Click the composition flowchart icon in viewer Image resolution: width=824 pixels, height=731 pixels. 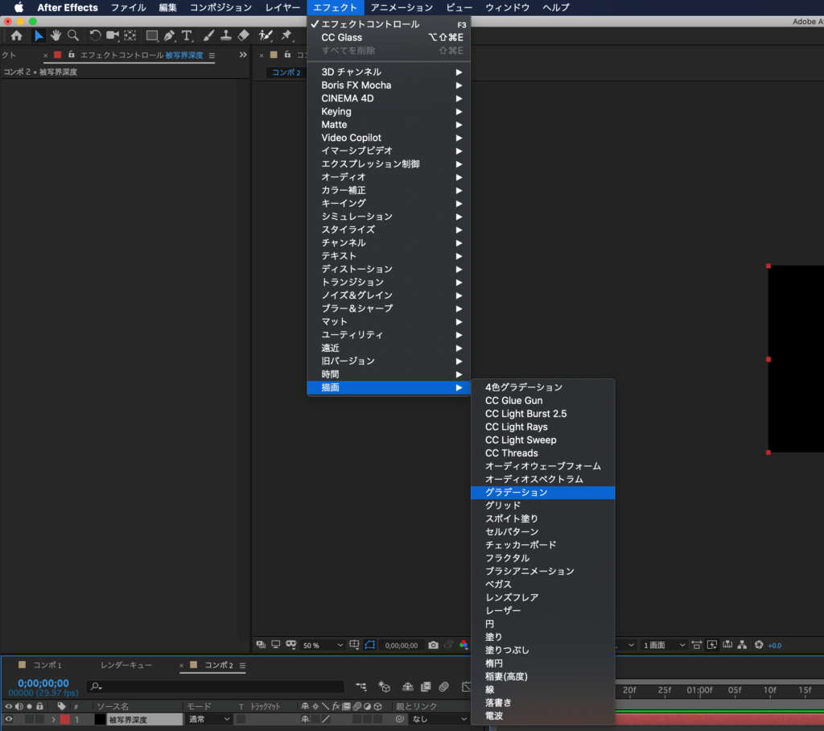[742, 645]
